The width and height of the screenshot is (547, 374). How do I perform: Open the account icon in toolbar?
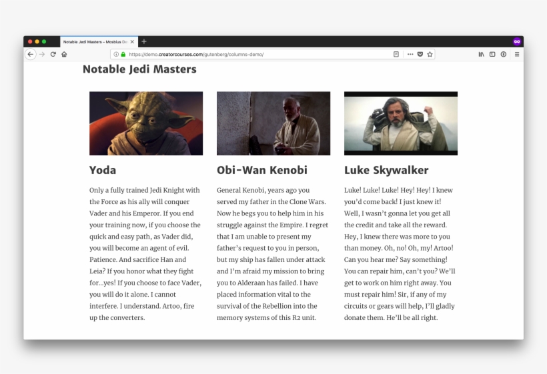click(504, 55)
